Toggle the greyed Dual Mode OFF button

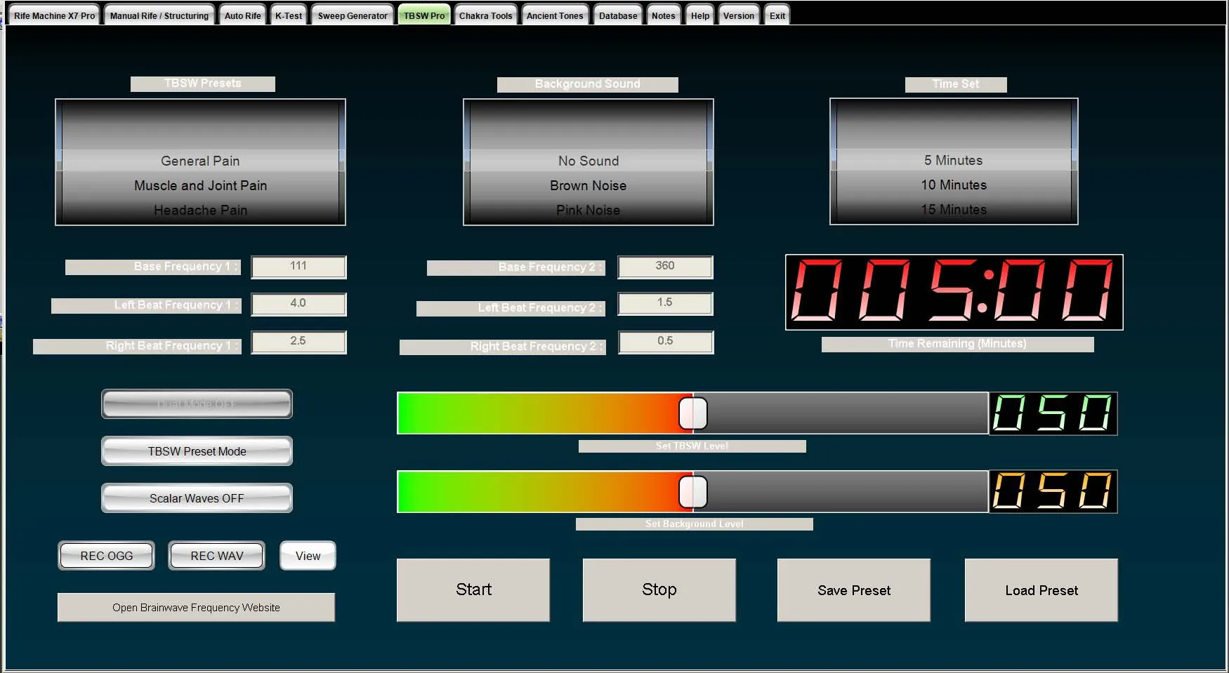(197, 404)
